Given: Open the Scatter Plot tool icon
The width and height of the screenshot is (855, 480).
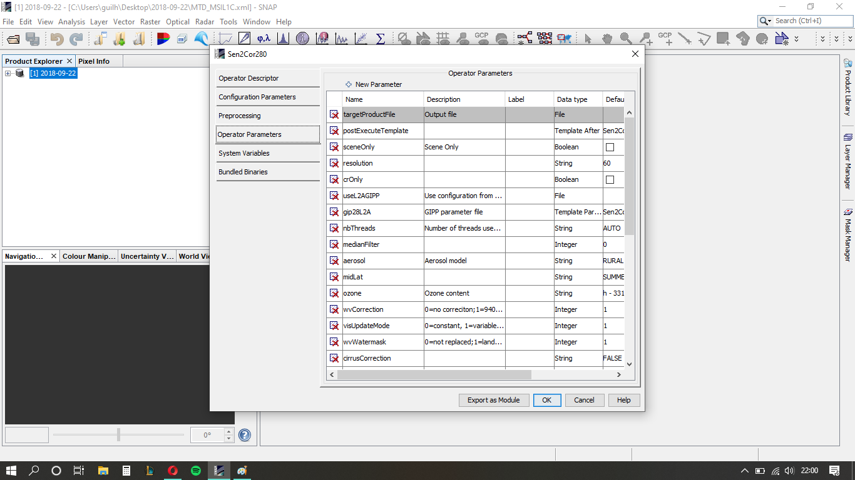Looking at the screenshot, I should [x=361, y=39].
